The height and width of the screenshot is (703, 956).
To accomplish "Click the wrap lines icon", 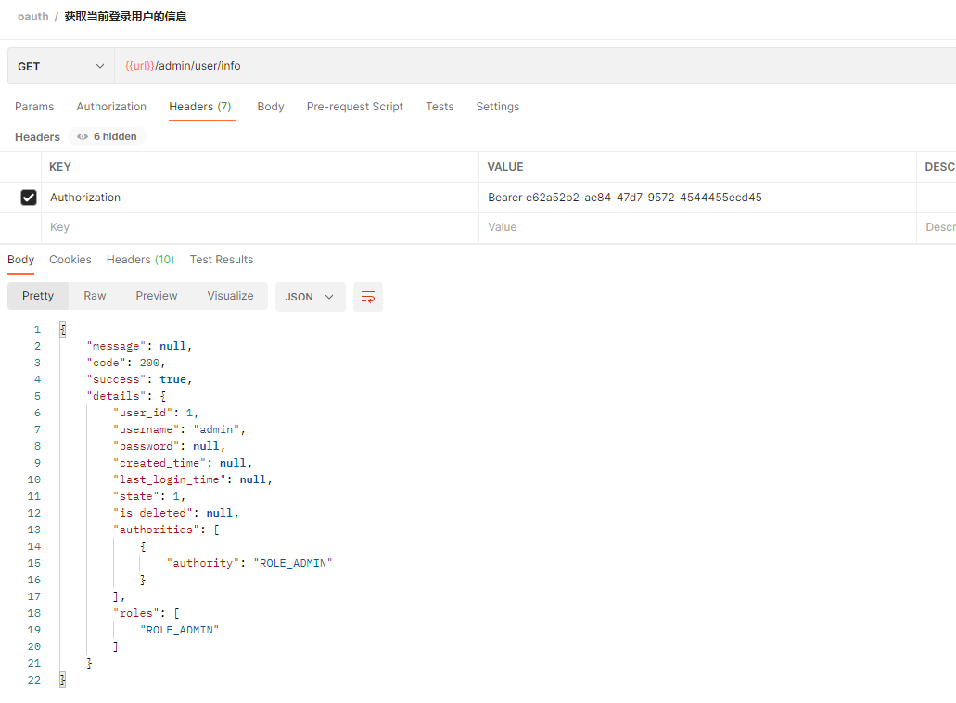I will pos(368,297).
